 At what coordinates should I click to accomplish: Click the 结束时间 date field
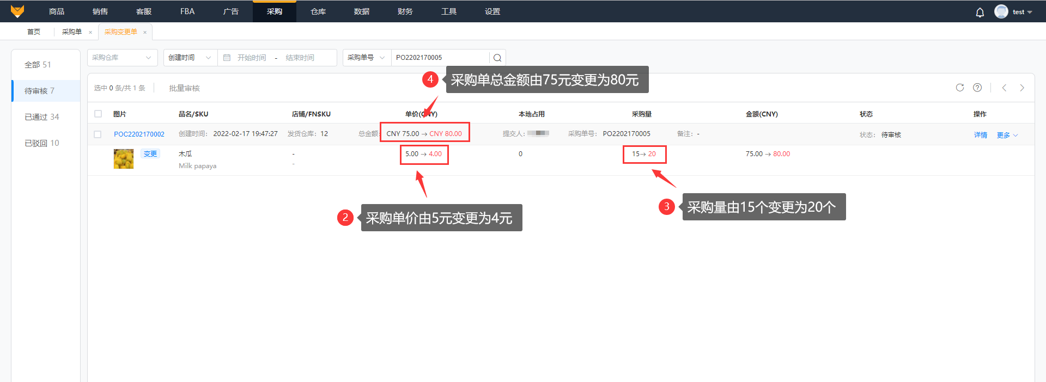[x=300, y=58]
